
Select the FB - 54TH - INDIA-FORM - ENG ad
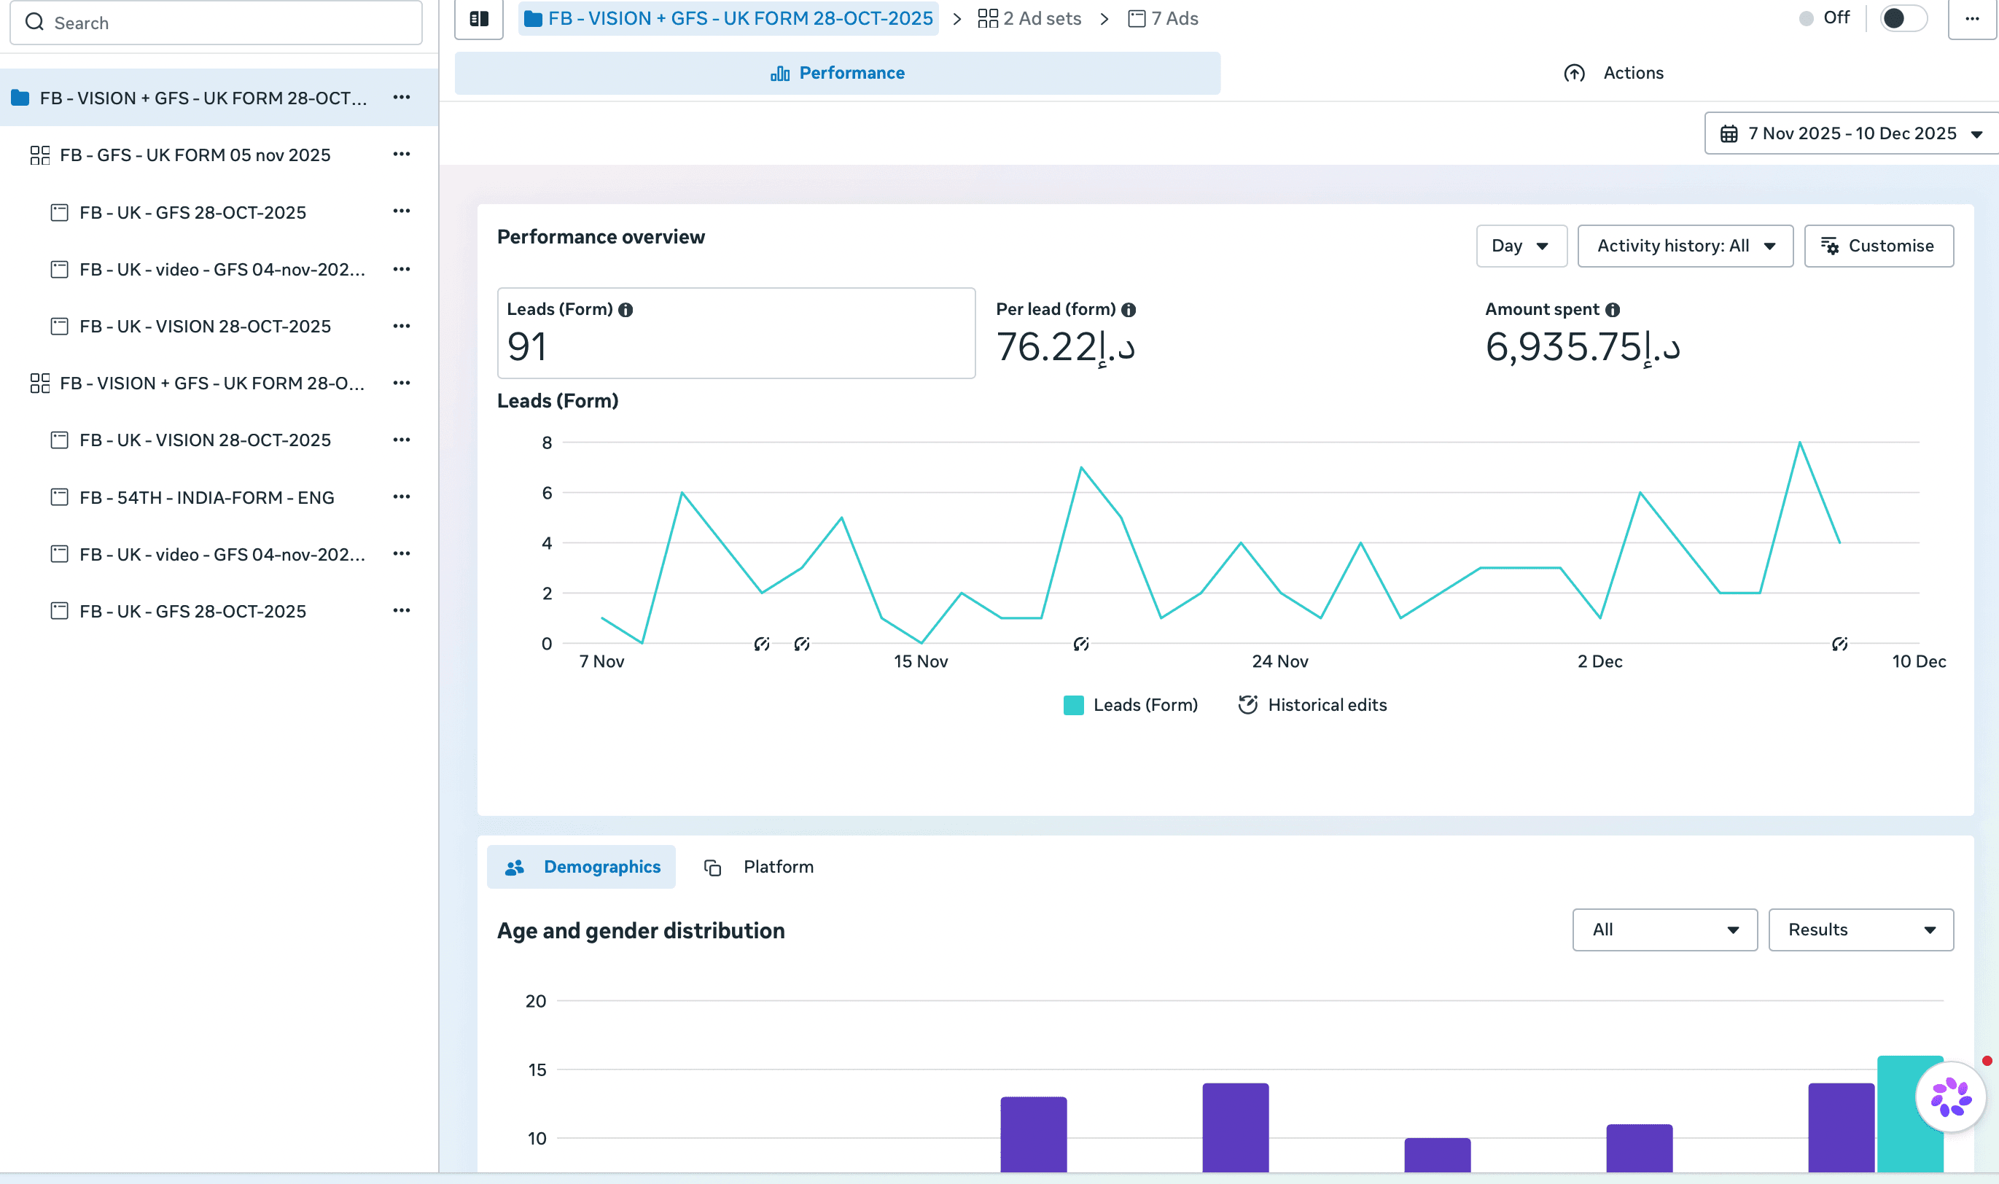pos(206,497)
